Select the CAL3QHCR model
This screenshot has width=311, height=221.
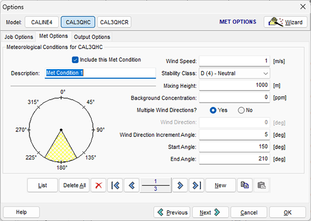(x=114, y=22)
